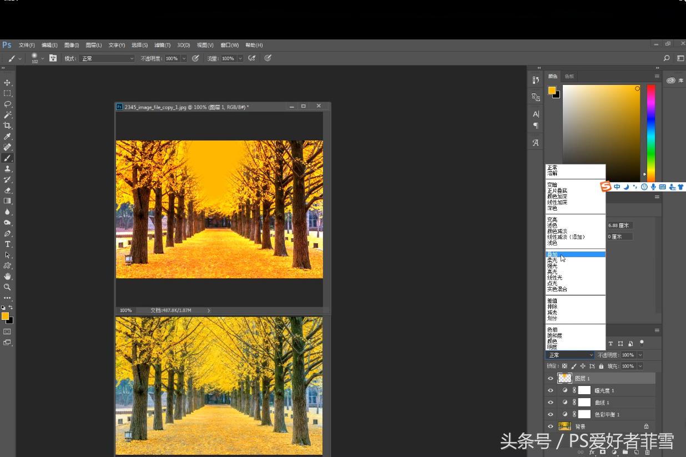Select the Lasso tool

point(7,104)
